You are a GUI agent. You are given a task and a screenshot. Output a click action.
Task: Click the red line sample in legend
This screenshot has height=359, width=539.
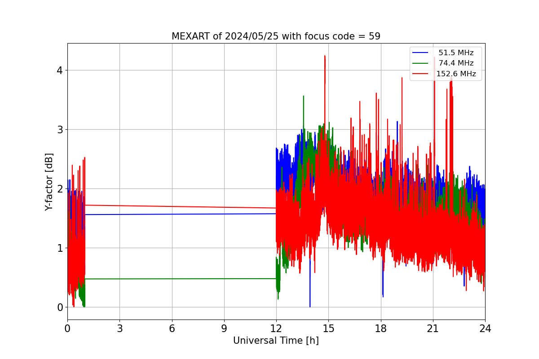point(420,74)
